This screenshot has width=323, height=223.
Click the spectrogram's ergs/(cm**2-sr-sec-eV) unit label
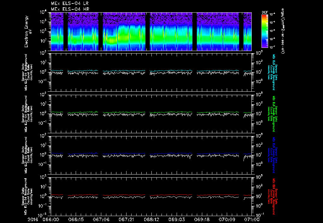click(283, 31)
